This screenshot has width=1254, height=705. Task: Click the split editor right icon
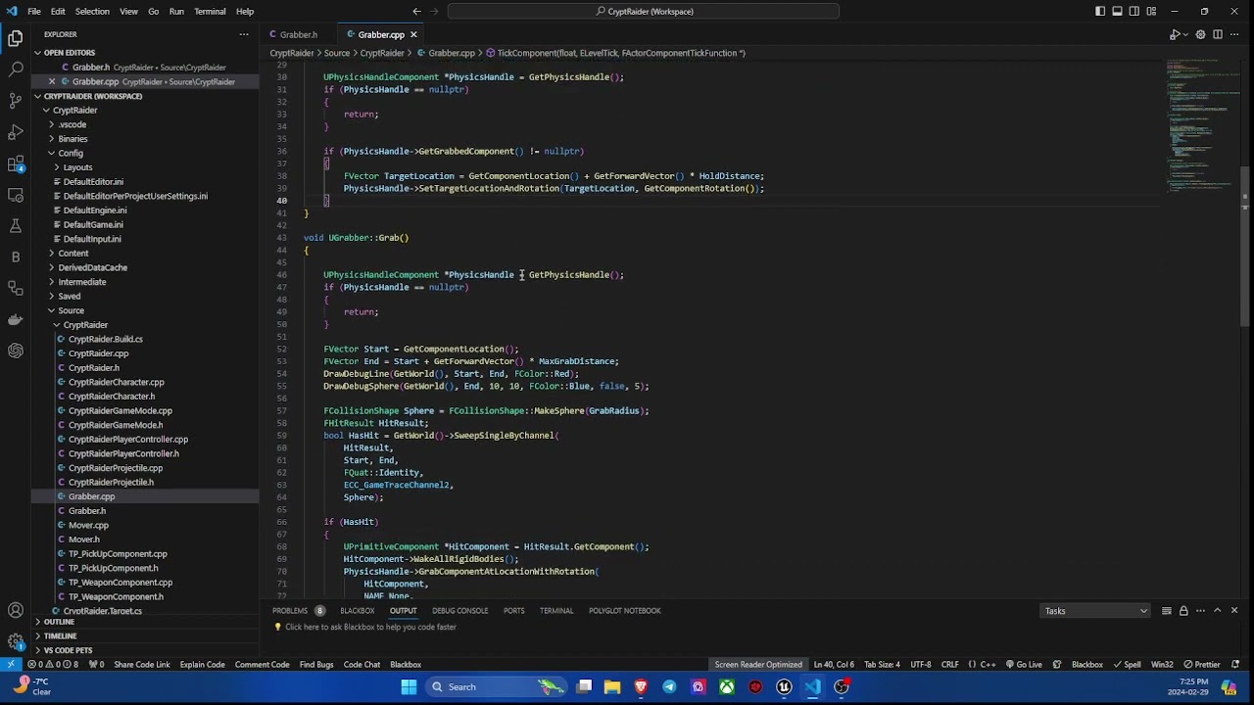pos(1218,34)
